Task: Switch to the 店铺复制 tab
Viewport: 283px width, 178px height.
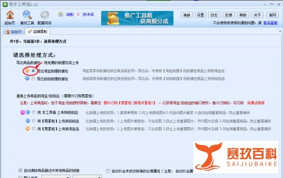Action: click(x=38, y=32)
